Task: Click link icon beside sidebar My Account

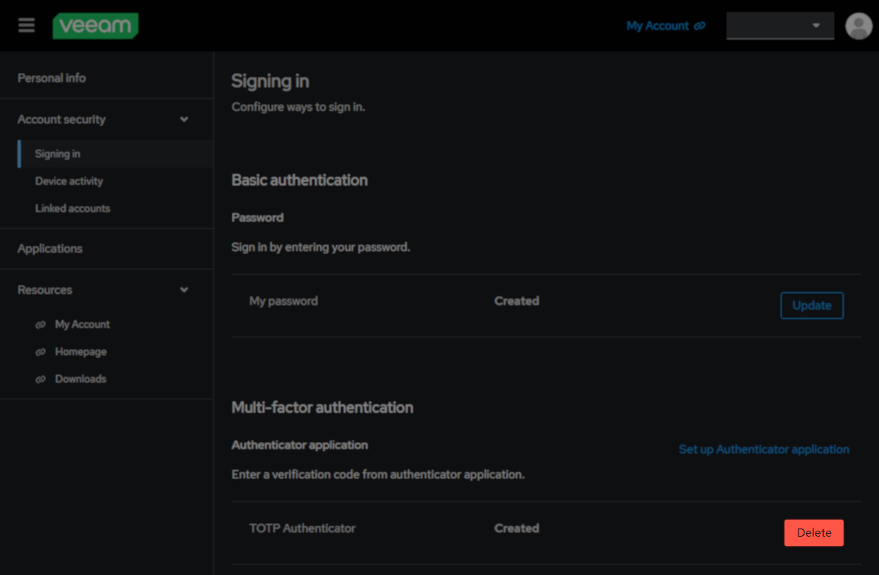Action: click(41, 325)
